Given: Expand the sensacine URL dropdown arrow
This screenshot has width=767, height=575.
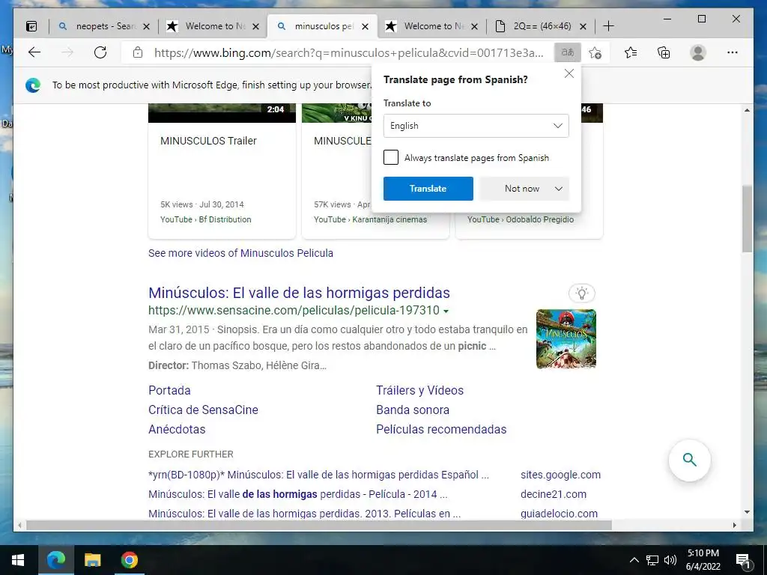Looking at the screenshot, I should 446,311.
